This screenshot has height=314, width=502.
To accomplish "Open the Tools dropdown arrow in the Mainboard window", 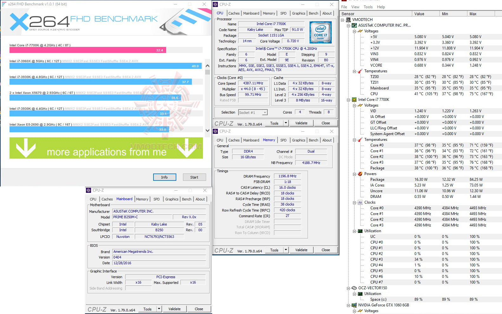I will click(x=159, y=309).
